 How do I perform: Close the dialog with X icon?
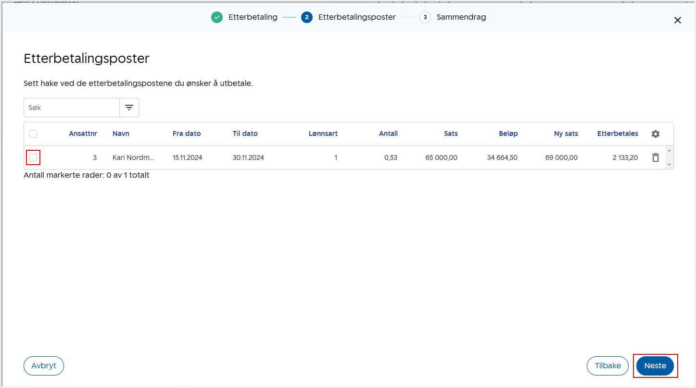tap(677, 20)
